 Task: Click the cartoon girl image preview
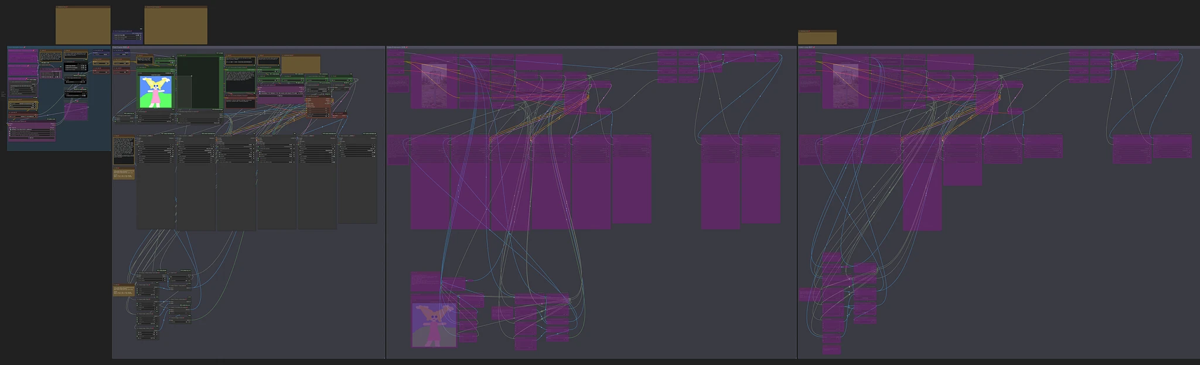(x=156, y=92)
